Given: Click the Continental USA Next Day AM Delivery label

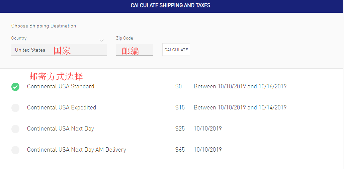Looking at the screenshot, I should 77,150.
